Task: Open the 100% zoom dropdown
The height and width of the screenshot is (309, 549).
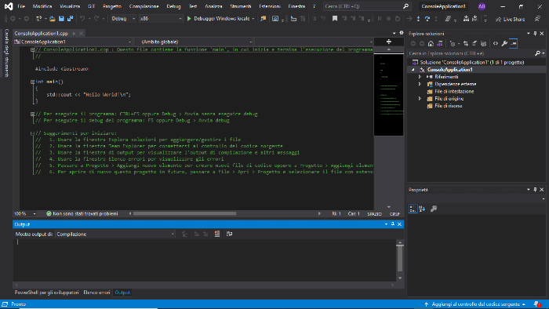Action: point(25,213)
